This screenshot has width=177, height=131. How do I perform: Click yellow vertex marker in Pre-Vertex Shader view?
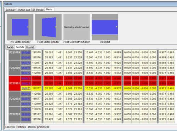28,27
